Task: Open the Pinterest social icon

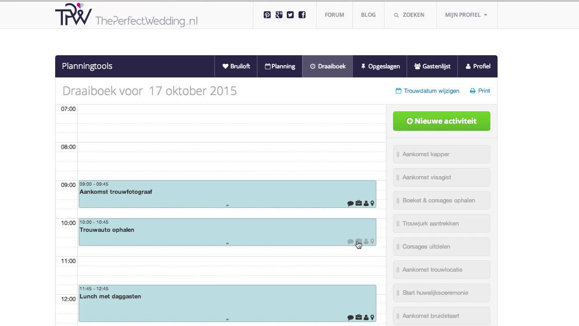Action: [x=267, y=15]
